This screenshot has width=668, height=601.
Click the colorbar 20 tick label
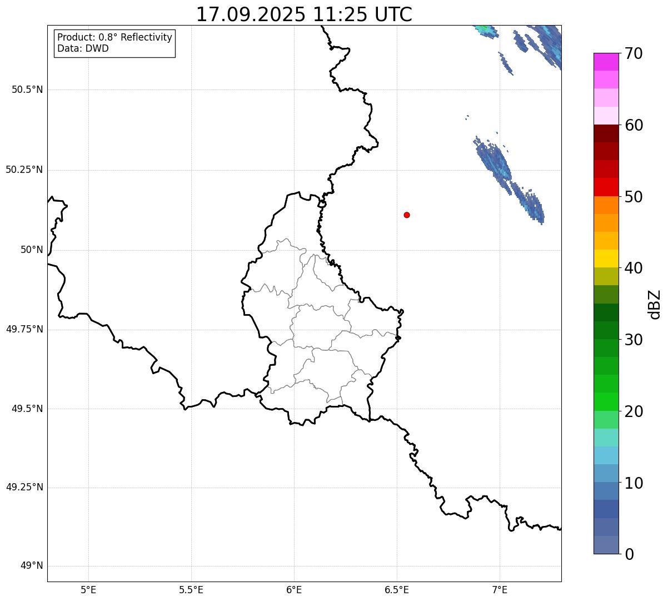[634, 411]
